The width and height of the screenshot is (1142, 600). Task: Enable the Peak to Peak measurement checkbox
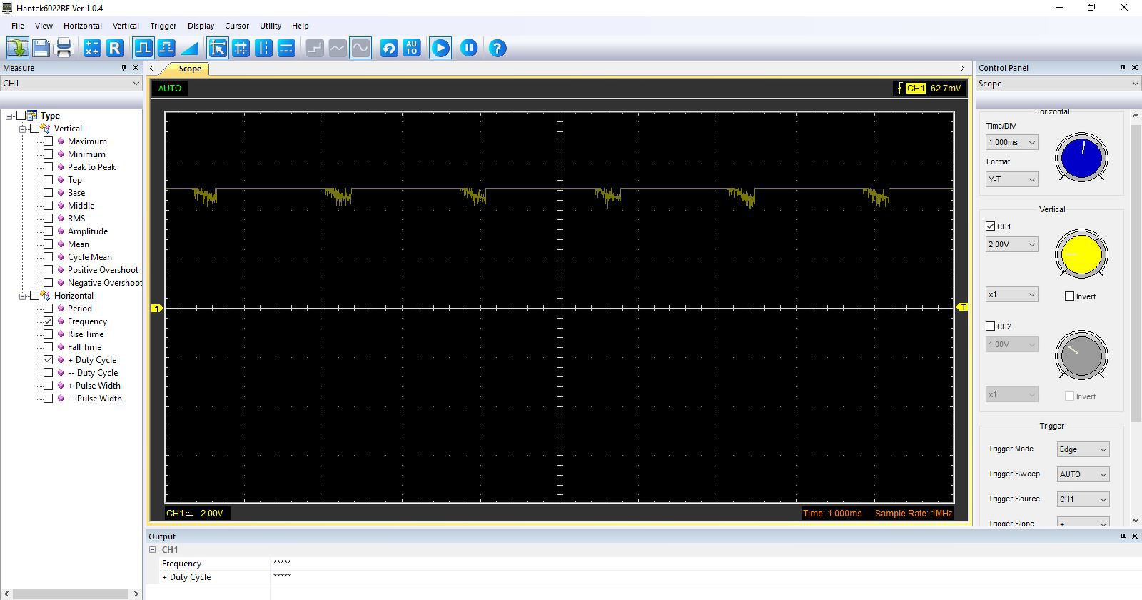(x=48, y=167)
